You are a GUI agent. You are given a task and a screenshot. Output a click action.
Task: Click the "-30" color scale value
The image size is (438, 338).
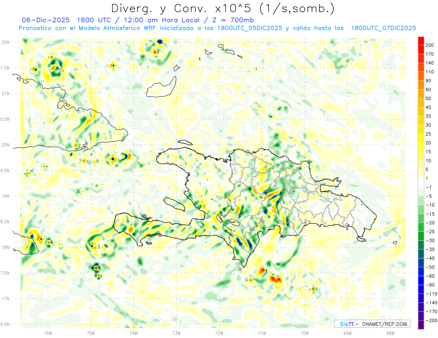(x=430, y=241)
